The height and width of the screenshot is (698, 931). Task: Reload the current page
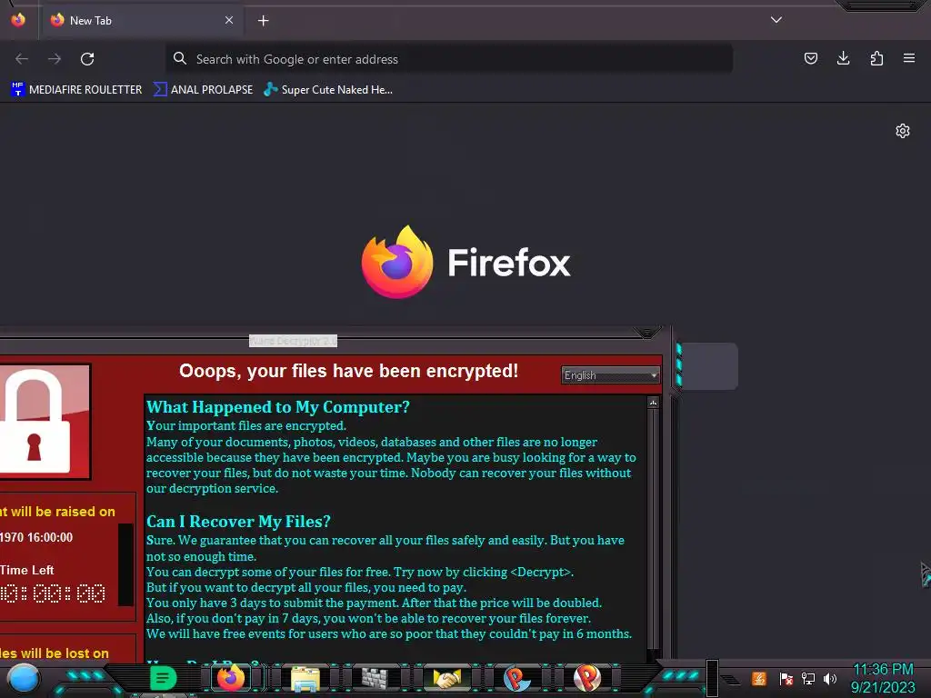point(87,59)
